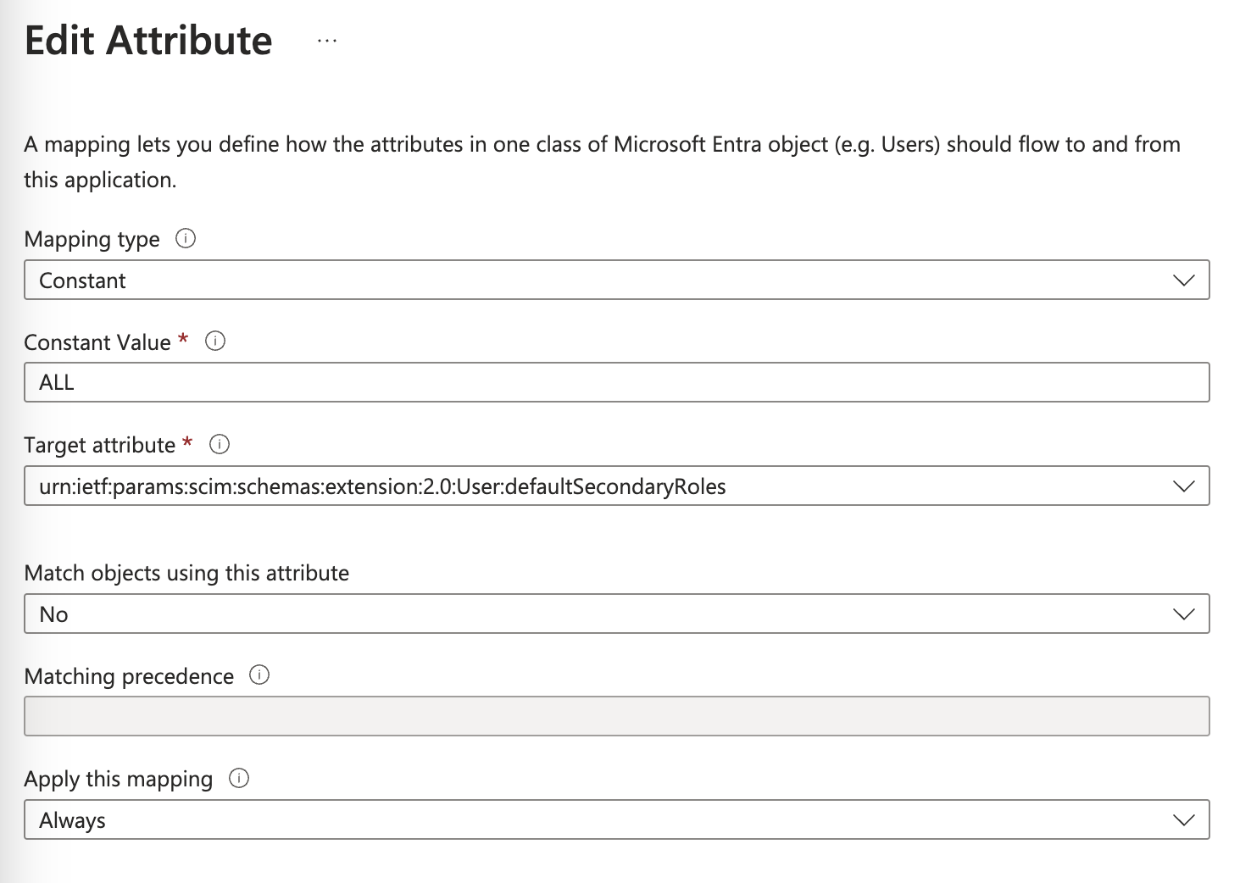The height and width of the screenshot is (883, 1251).
Task: Click the chevron on the Always dropdown
Action: (1185, 819)
